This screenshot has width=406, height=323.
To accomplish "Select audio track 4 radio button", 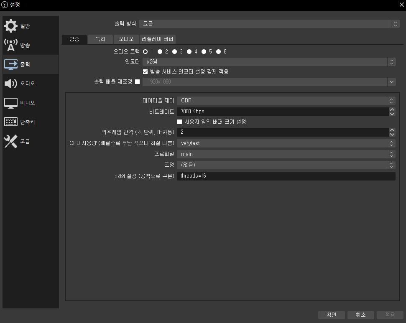I will click(189, 52).
